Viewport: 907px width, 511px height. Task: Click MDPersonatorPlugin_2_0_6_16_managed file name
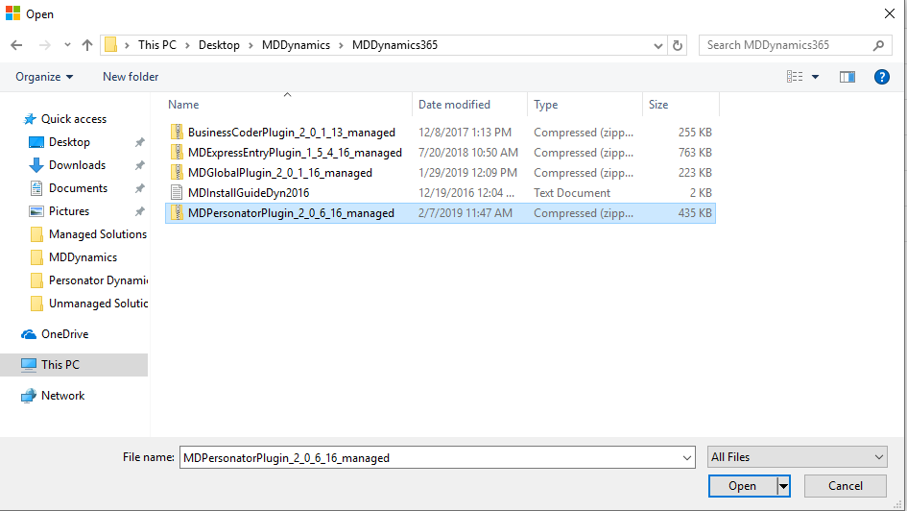[x=291, y=213]
